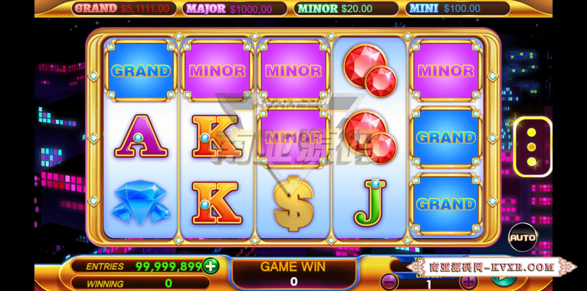Increase line bet with the plus button
Image resolution: width=587 pixels, height=291 pixels.
(x=468, y=281)
